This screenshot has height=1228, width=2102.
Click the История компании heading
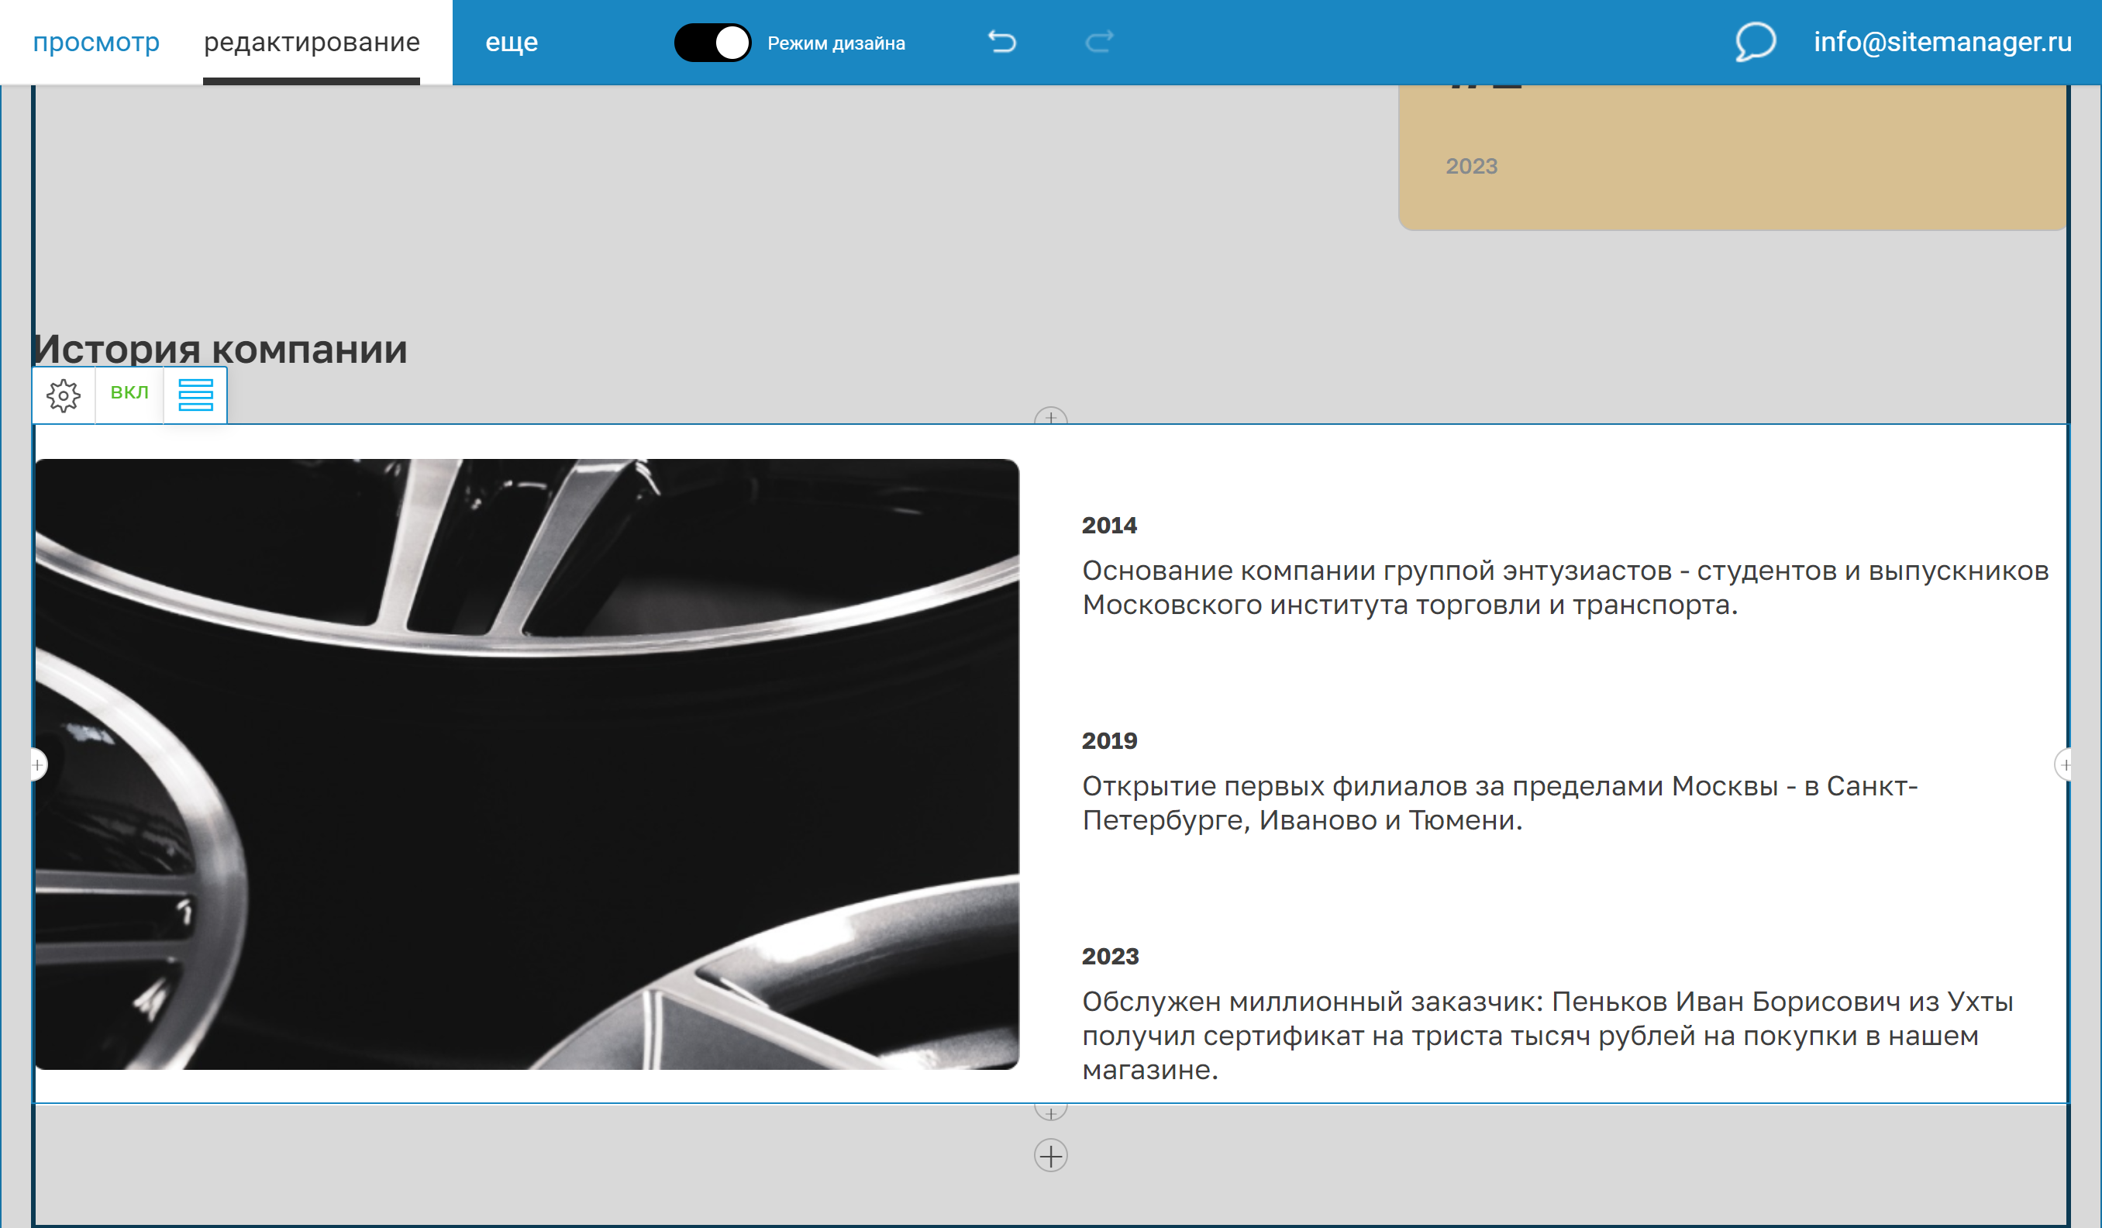coord(221,350)
